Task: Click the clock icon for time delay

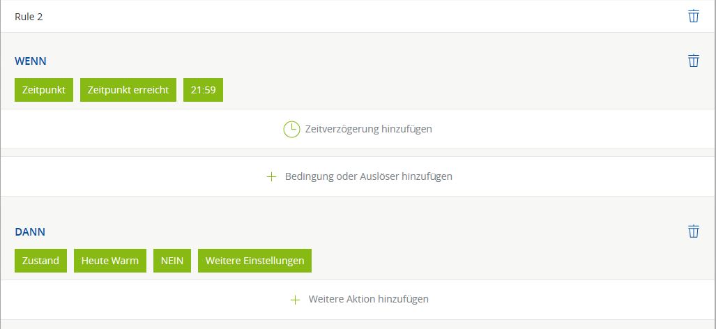Action: [x=291, y=130]
